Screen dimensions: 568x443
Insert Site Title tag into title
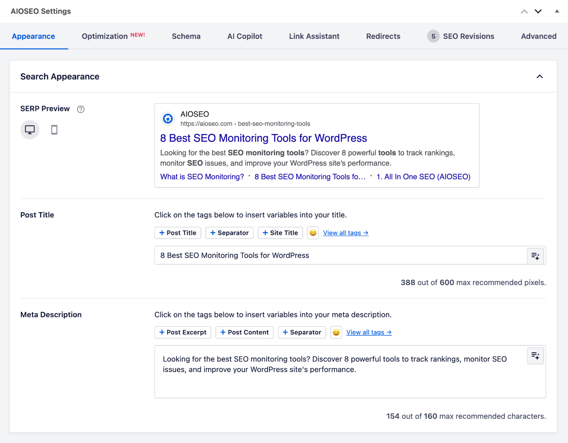[280, 233]
